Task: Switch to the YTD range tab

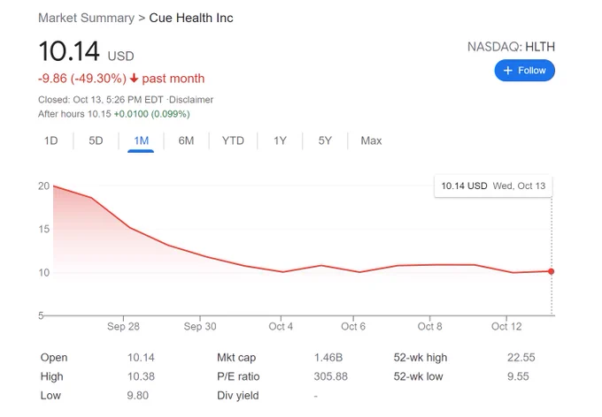Action: 233,140
